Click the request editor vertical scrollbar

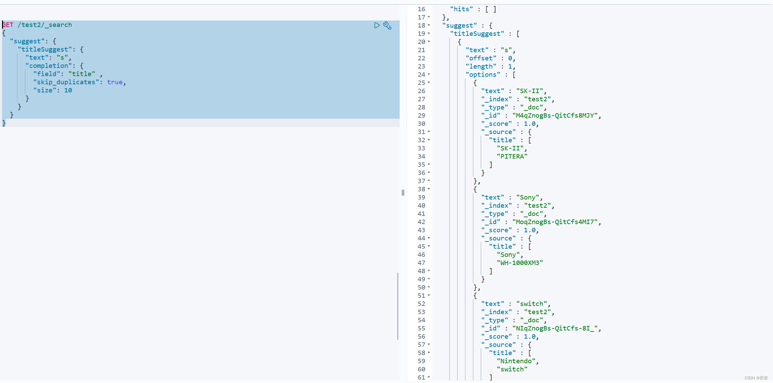[x=398, y=306]
